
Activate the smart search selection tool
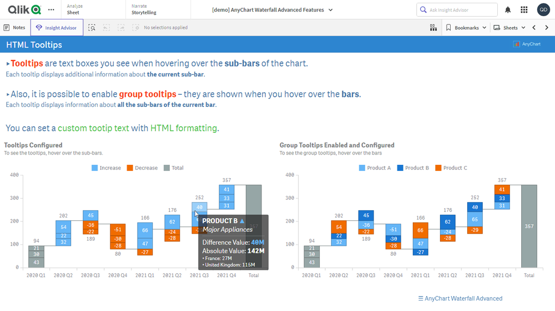click(x=92, y=28)
